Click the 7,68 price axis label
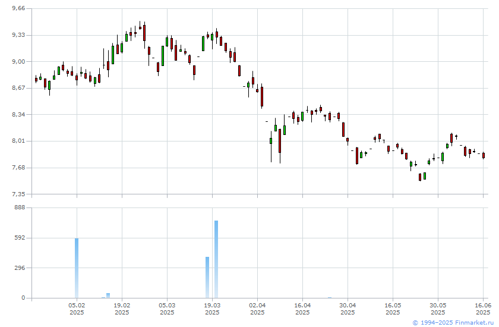 [x=18, y=168]
